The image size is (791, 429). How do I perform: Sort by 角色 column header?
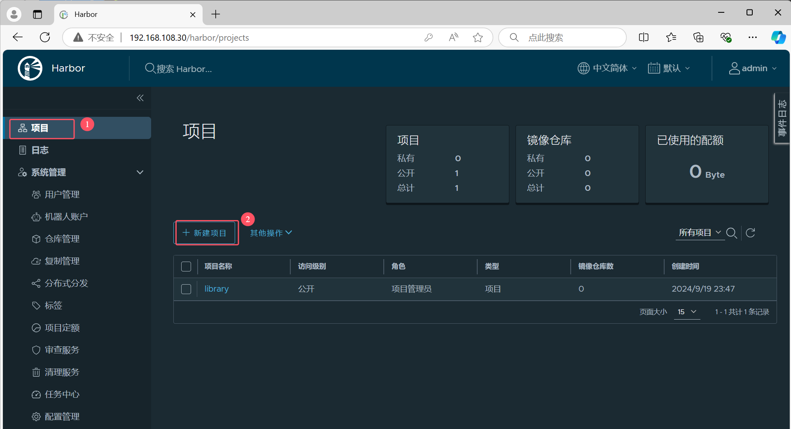tap(398, 267)
